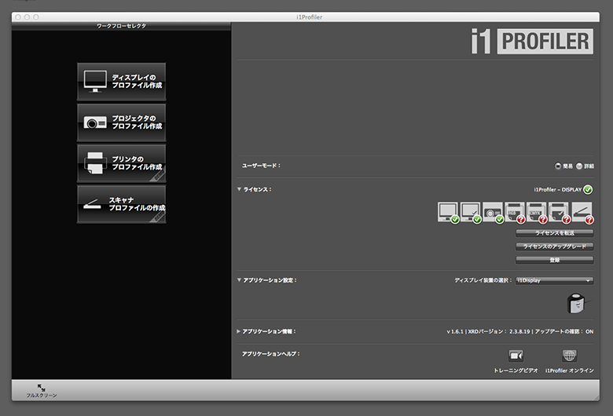
Task: Select the 簡易 (basic) user mode
Action: pos(558,166)
